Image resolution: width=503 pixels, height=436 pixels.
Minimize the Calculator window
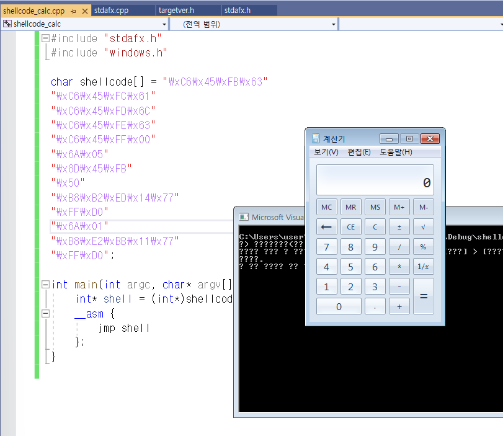(389, 138)
